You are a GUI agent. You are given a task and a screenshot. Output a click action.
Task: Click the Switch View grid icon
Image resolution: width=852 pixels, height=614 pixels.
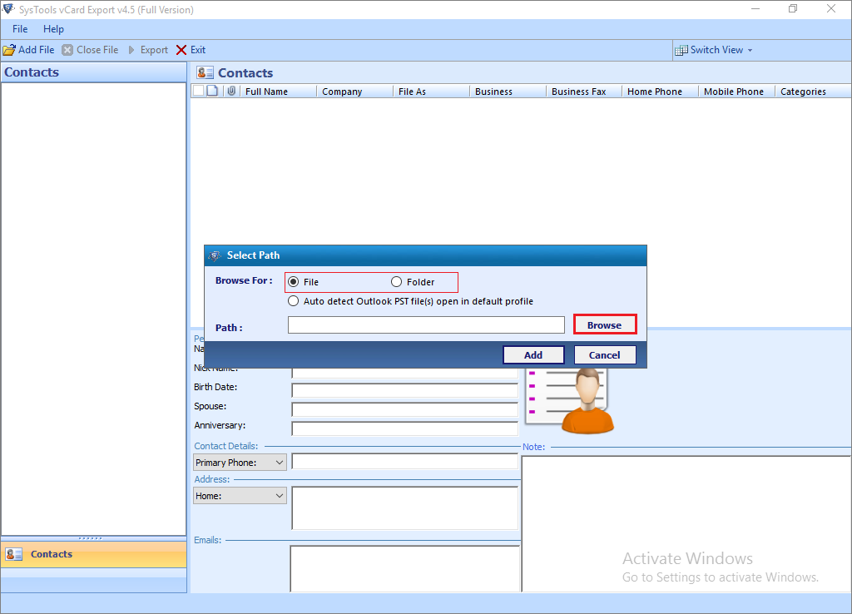pyautogui.click(x=681, y=50)
